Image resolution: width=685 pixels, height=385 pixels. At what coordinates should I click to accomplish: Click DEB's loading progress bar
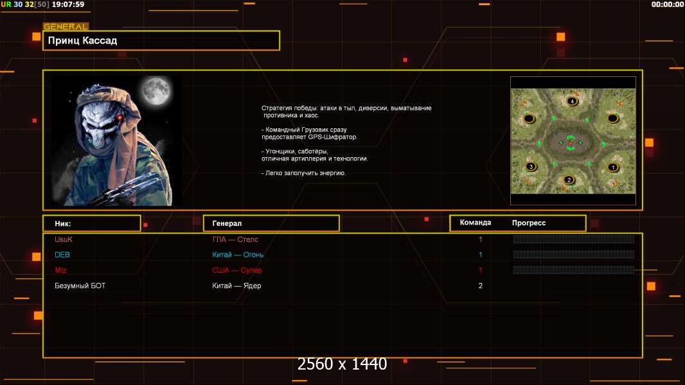click(573, 254)
